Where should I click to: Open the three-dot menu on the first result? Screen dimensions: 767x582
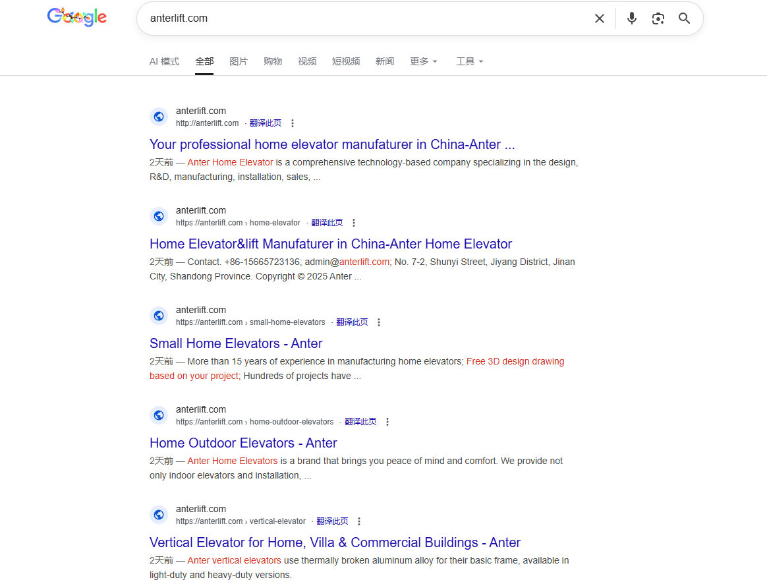[x=293, y=123]
